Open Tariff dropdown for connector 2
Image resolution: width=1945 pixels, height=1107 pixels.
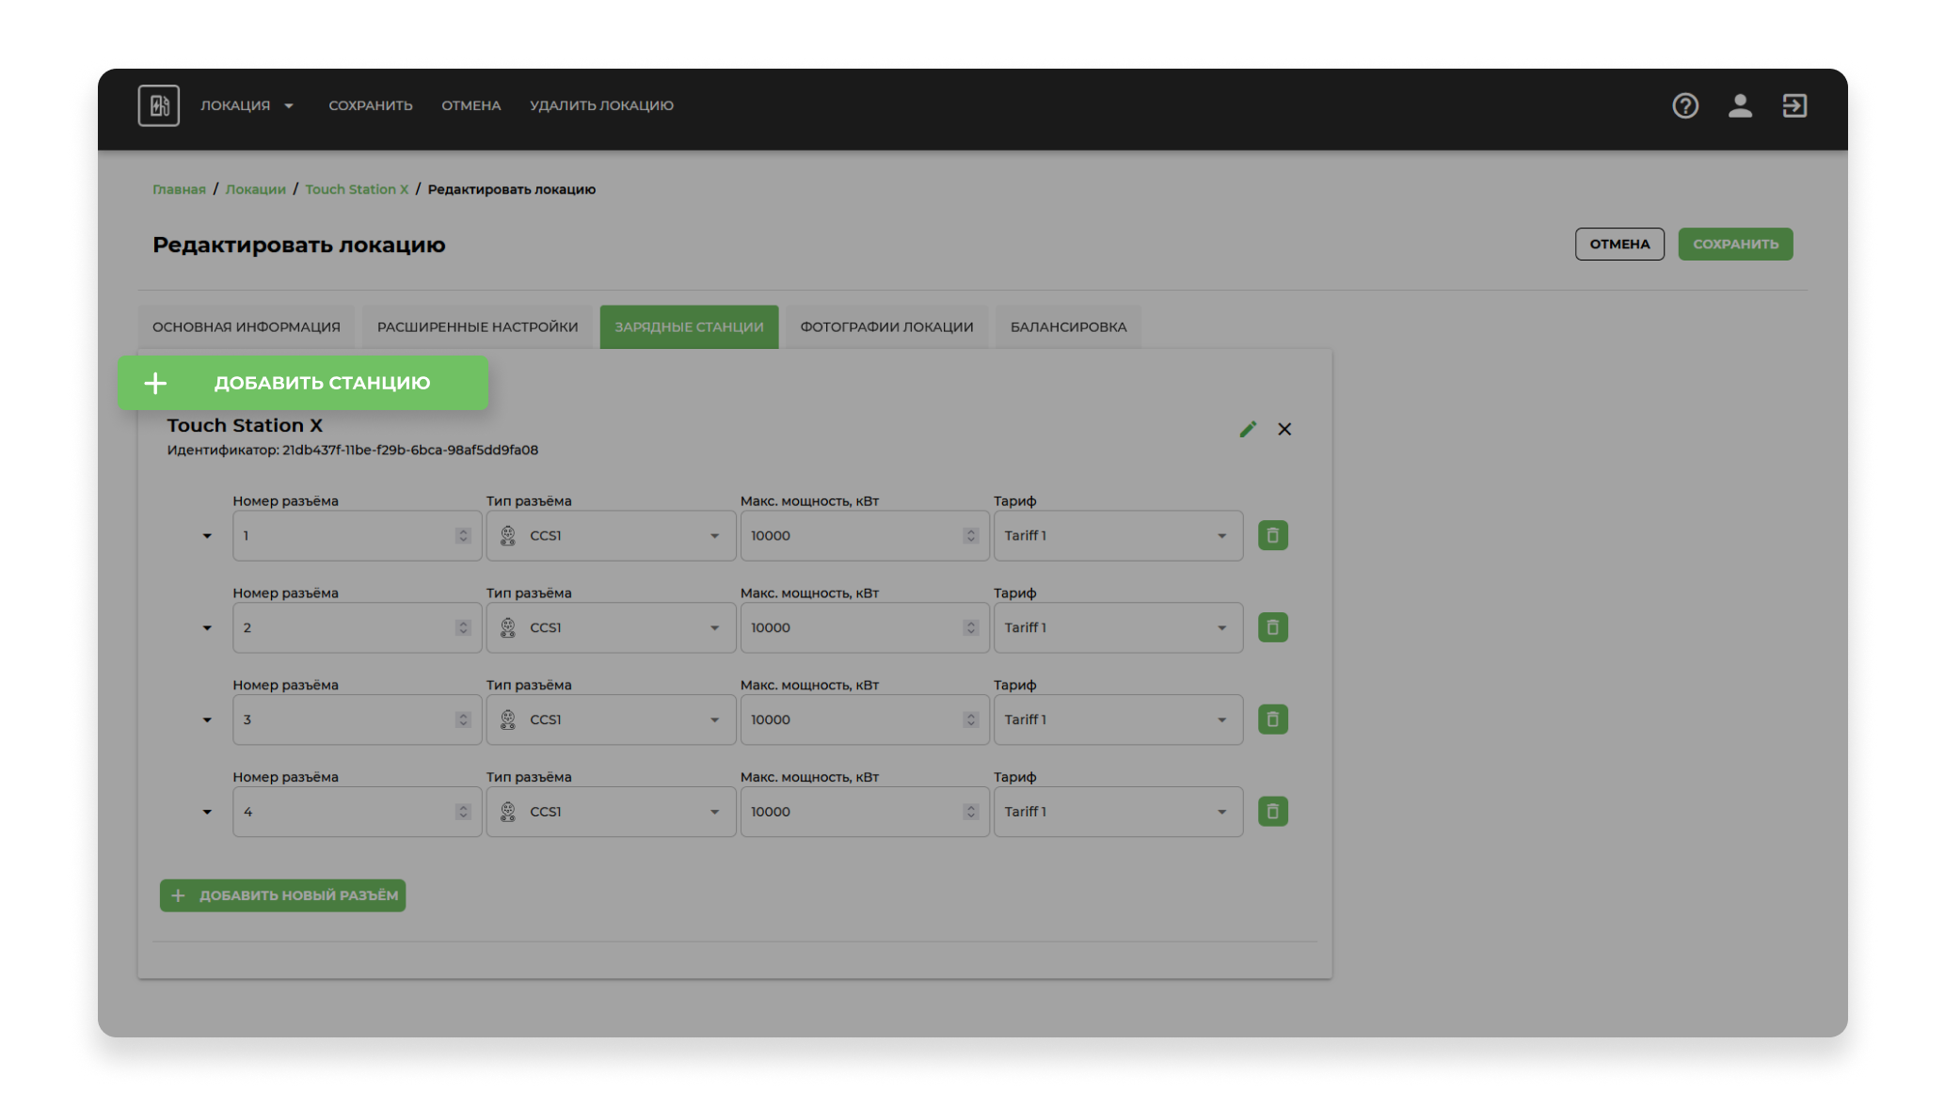[1118, 628]
